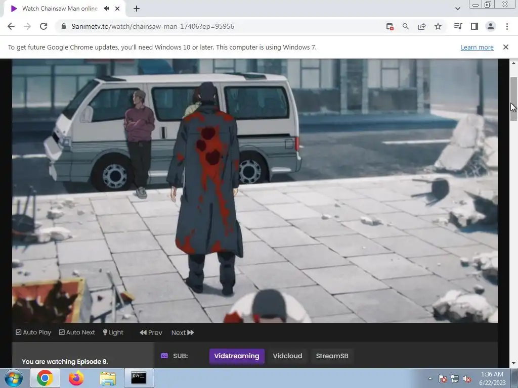This screenshot has width=518, height=388.
Task: Toggle the browser side panel icon
Action: [x=474, y=26]
